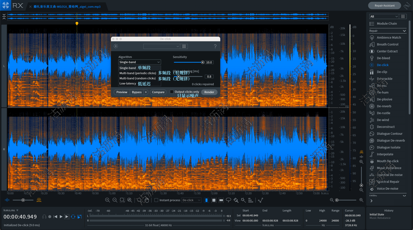
Task: Click the play button in transport
Action: coord(61,217)
